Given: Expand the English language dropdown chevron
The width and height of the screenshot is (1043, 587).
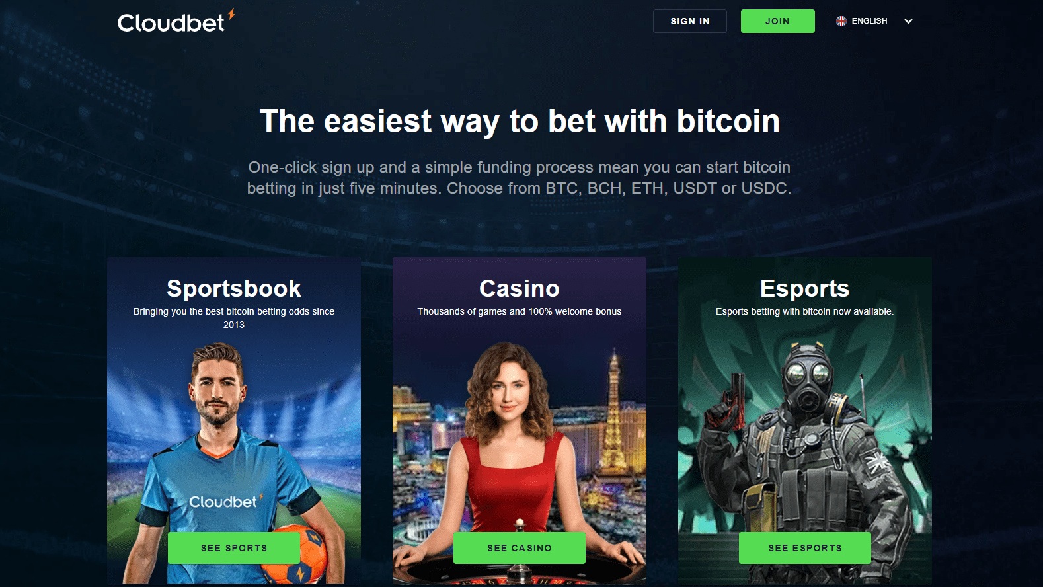Looking at the screenshot, I should tap(908, 21).
